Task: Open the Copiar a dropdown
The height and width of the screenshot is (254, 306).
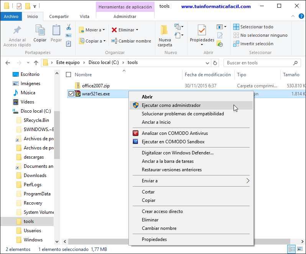Action: [92, 41]
